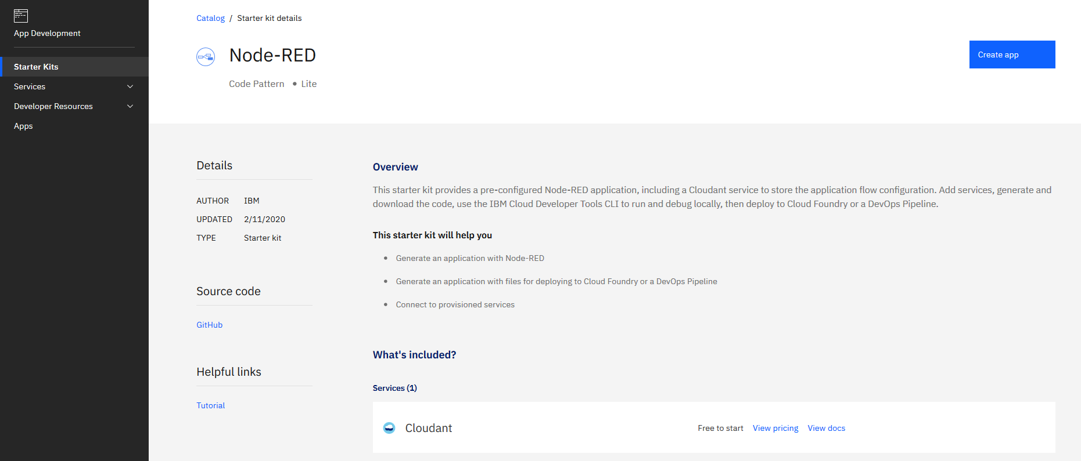Click the Cloudant service name
This screenshot has width=1081, height=461.
(x=429, y=428)
